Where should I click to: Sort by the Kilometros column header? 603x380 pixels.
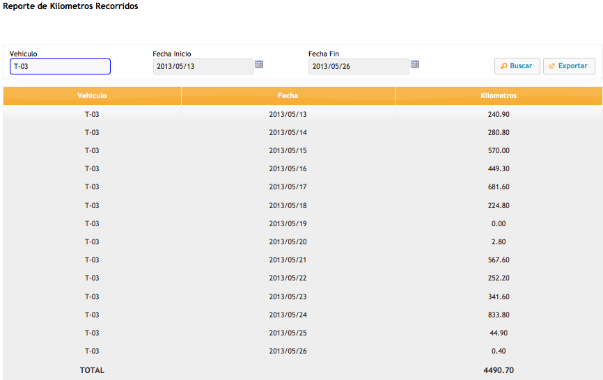499,96
